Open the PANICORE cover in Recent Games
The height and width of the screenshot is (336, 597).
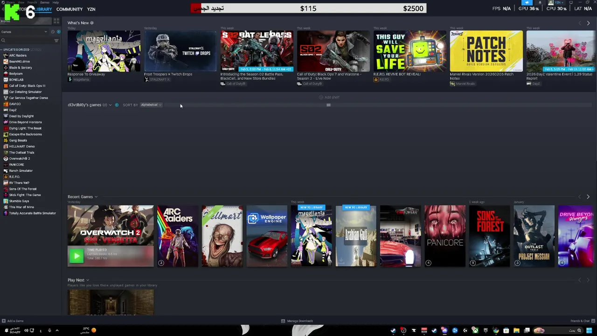[445, 236]
